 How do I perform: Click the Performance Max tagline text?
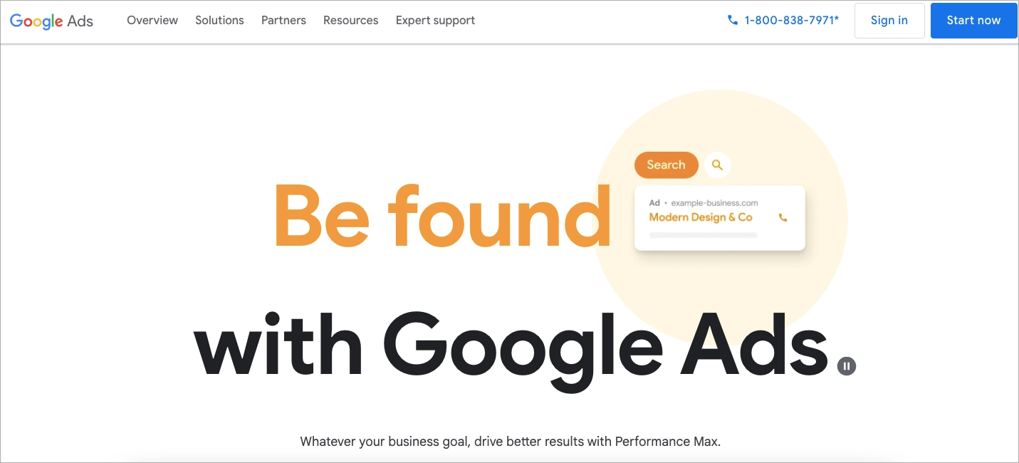pos(510,442)
